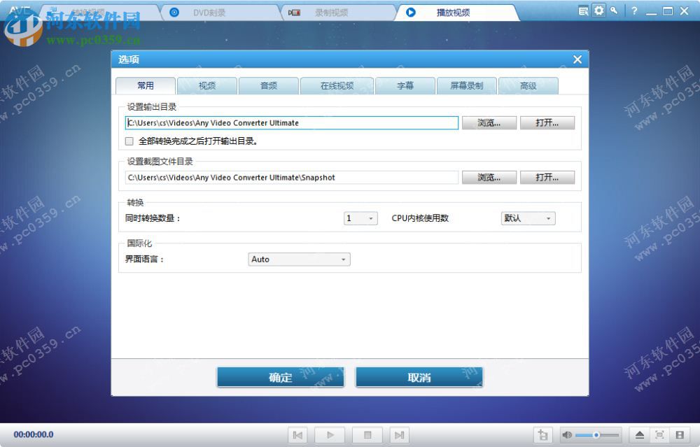Click the eject disc icon in playback bar
This screenshot has width=700, height=447.
(639, 434)
